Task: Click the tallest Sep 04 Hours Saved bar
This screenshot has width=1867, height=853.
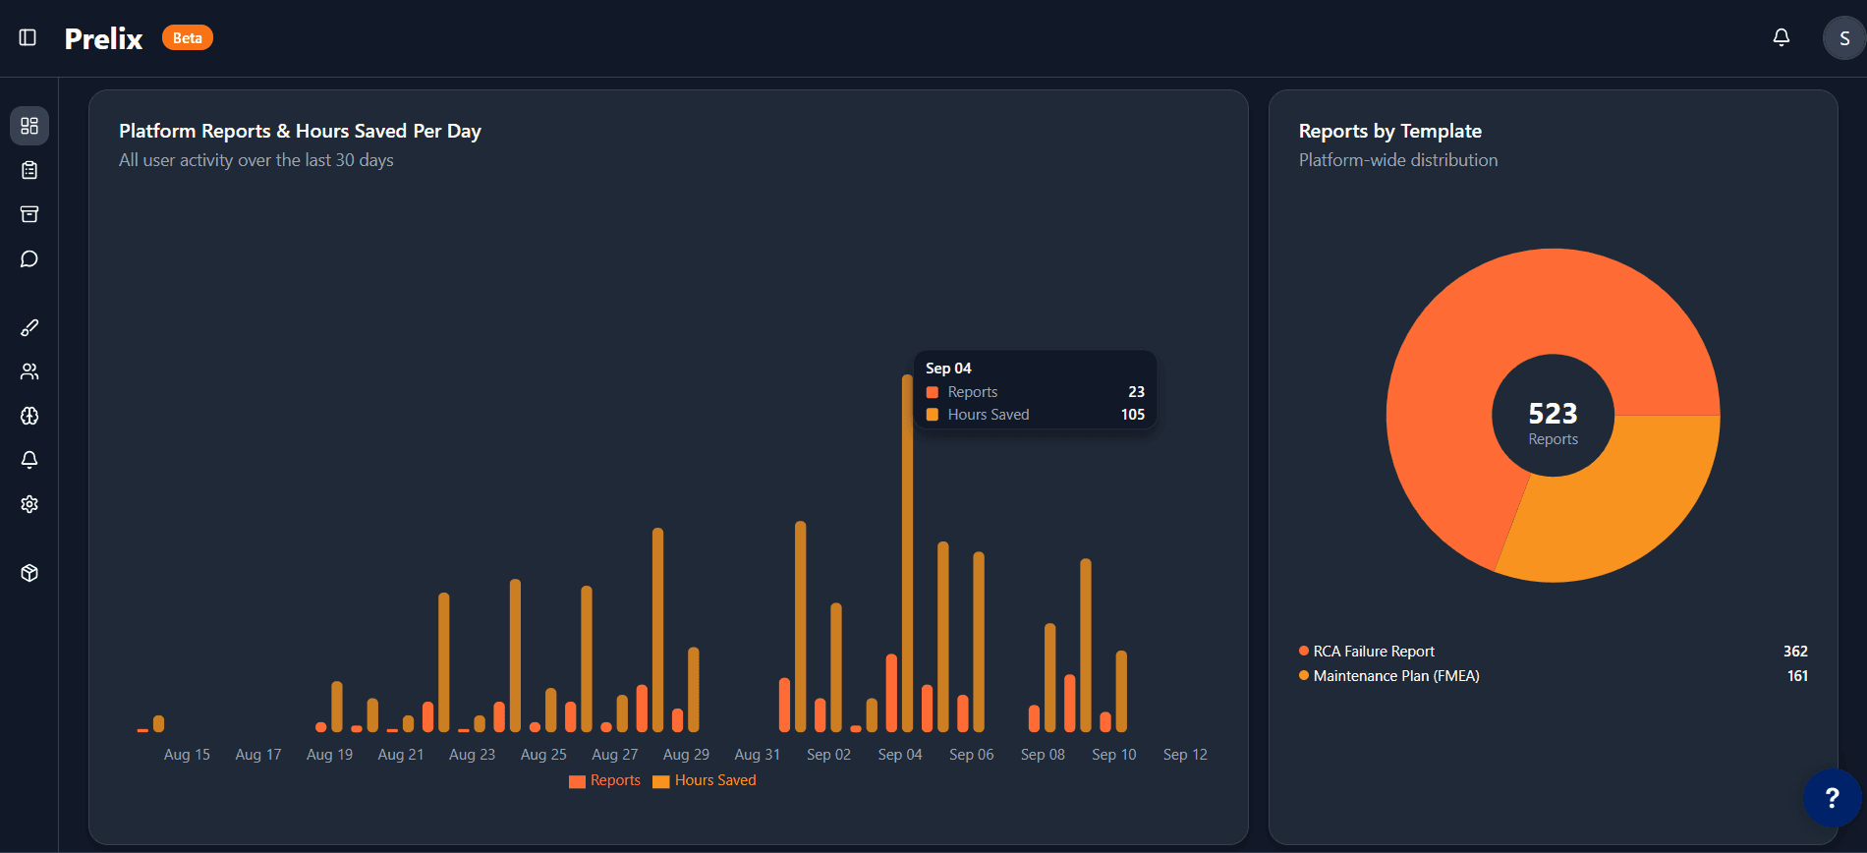Action: point(907,550)
